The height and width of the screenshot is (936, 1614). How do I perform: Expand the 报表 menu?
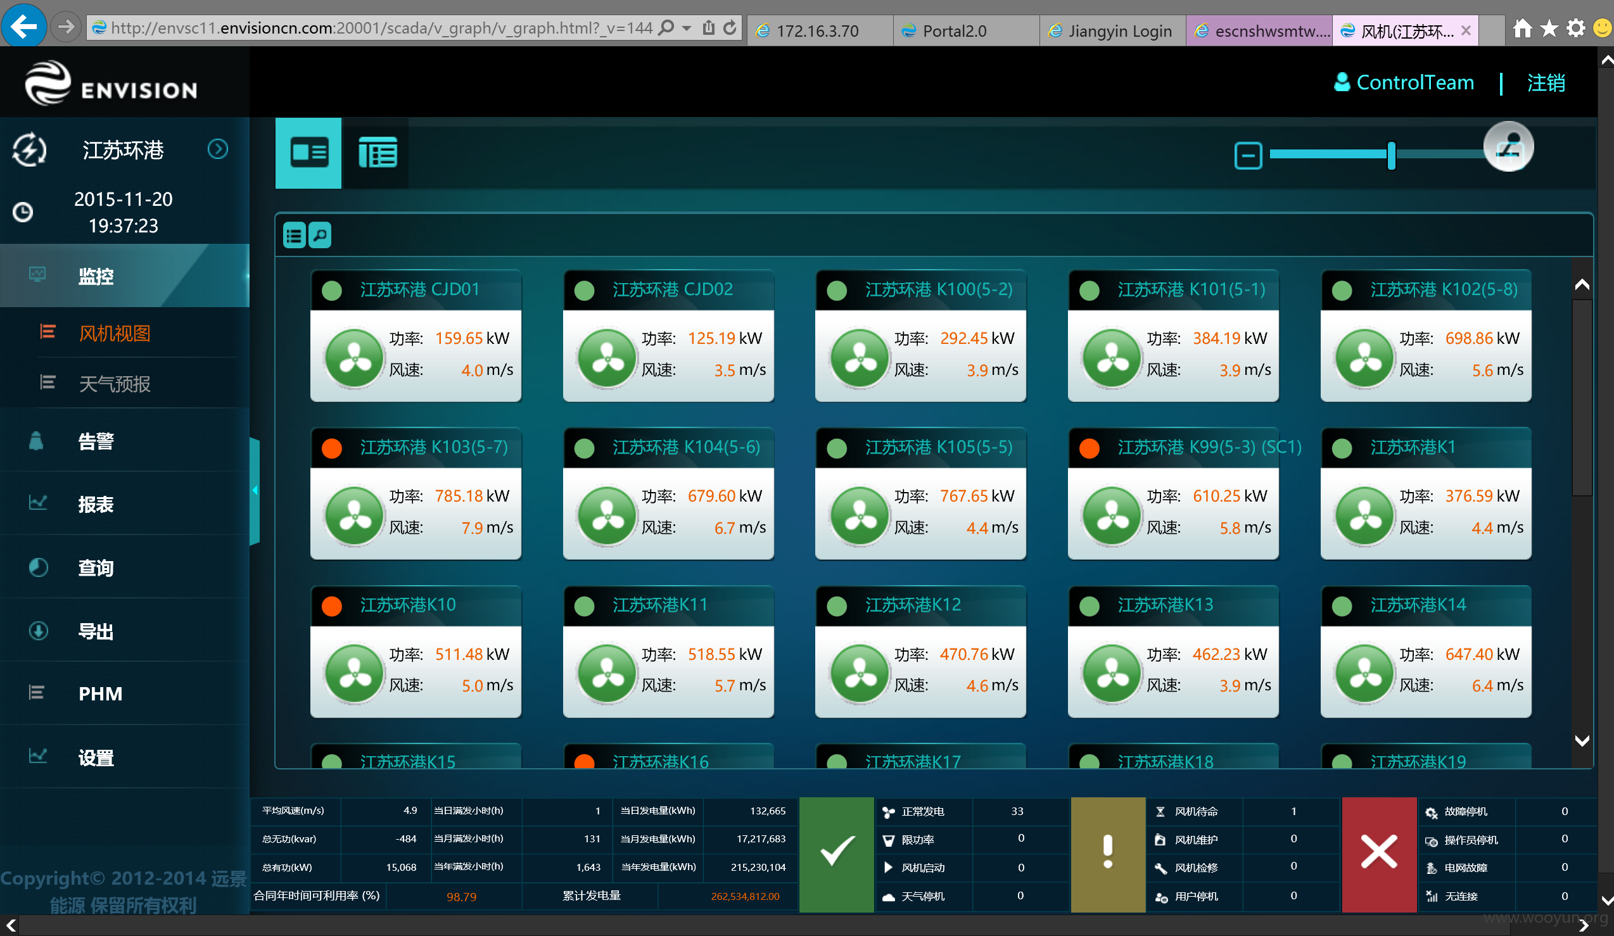[x=125, y=504]
